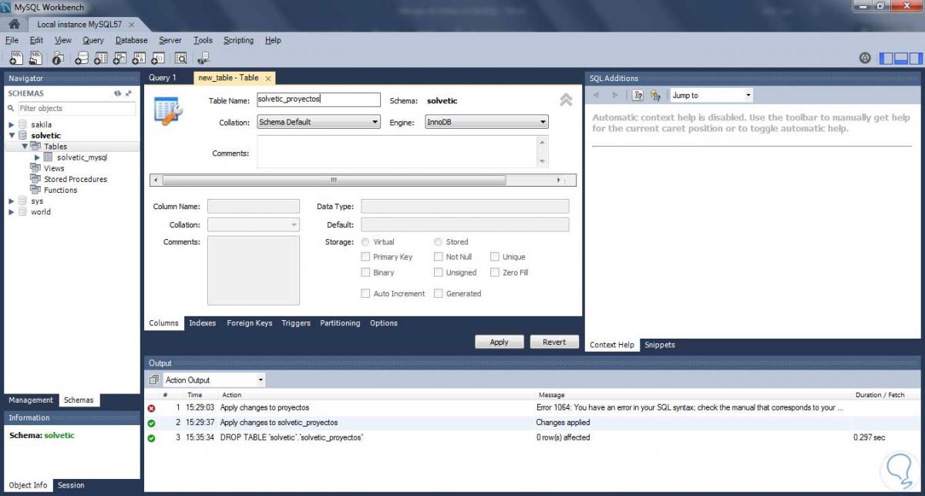Create new view toolbar icon

tap(119, 58)
